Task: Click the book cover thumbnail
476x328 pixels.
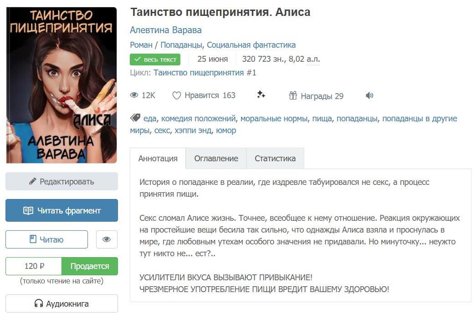Action: [x=61, y=85]
